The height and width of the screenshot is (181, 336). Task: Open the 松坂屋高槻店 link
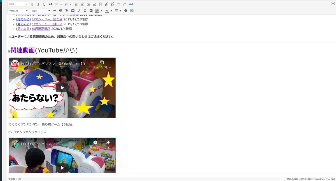click(41, 29)
